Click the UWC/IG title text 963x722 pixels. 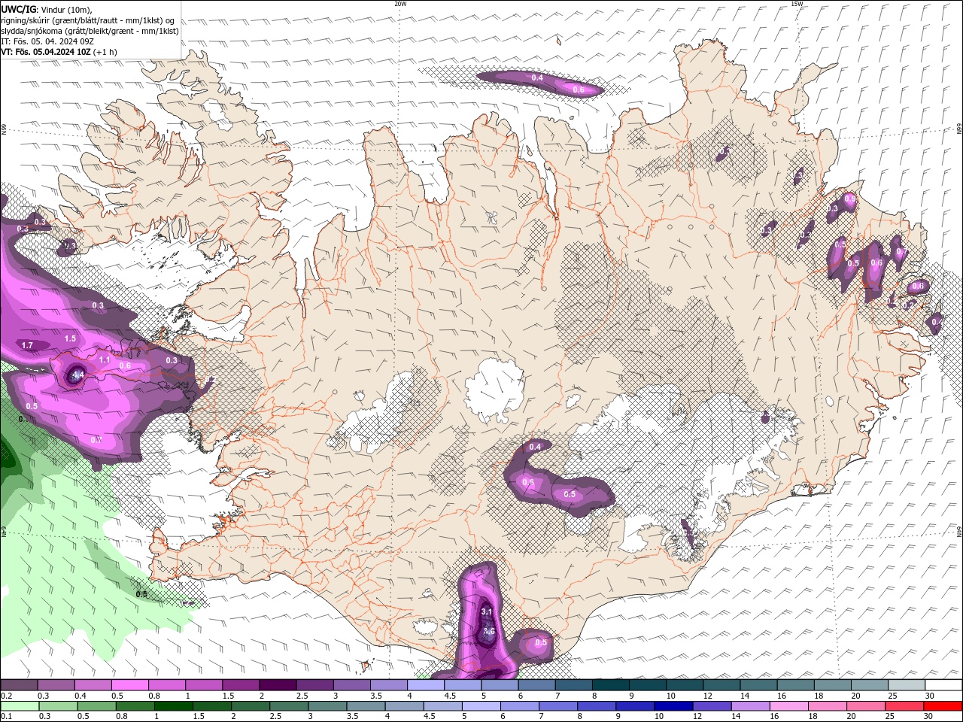[18, 9]
